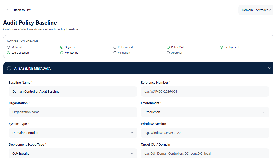Collapse the A. Baseline Metadata section chevron
The image size is (273, 158).
269,68
